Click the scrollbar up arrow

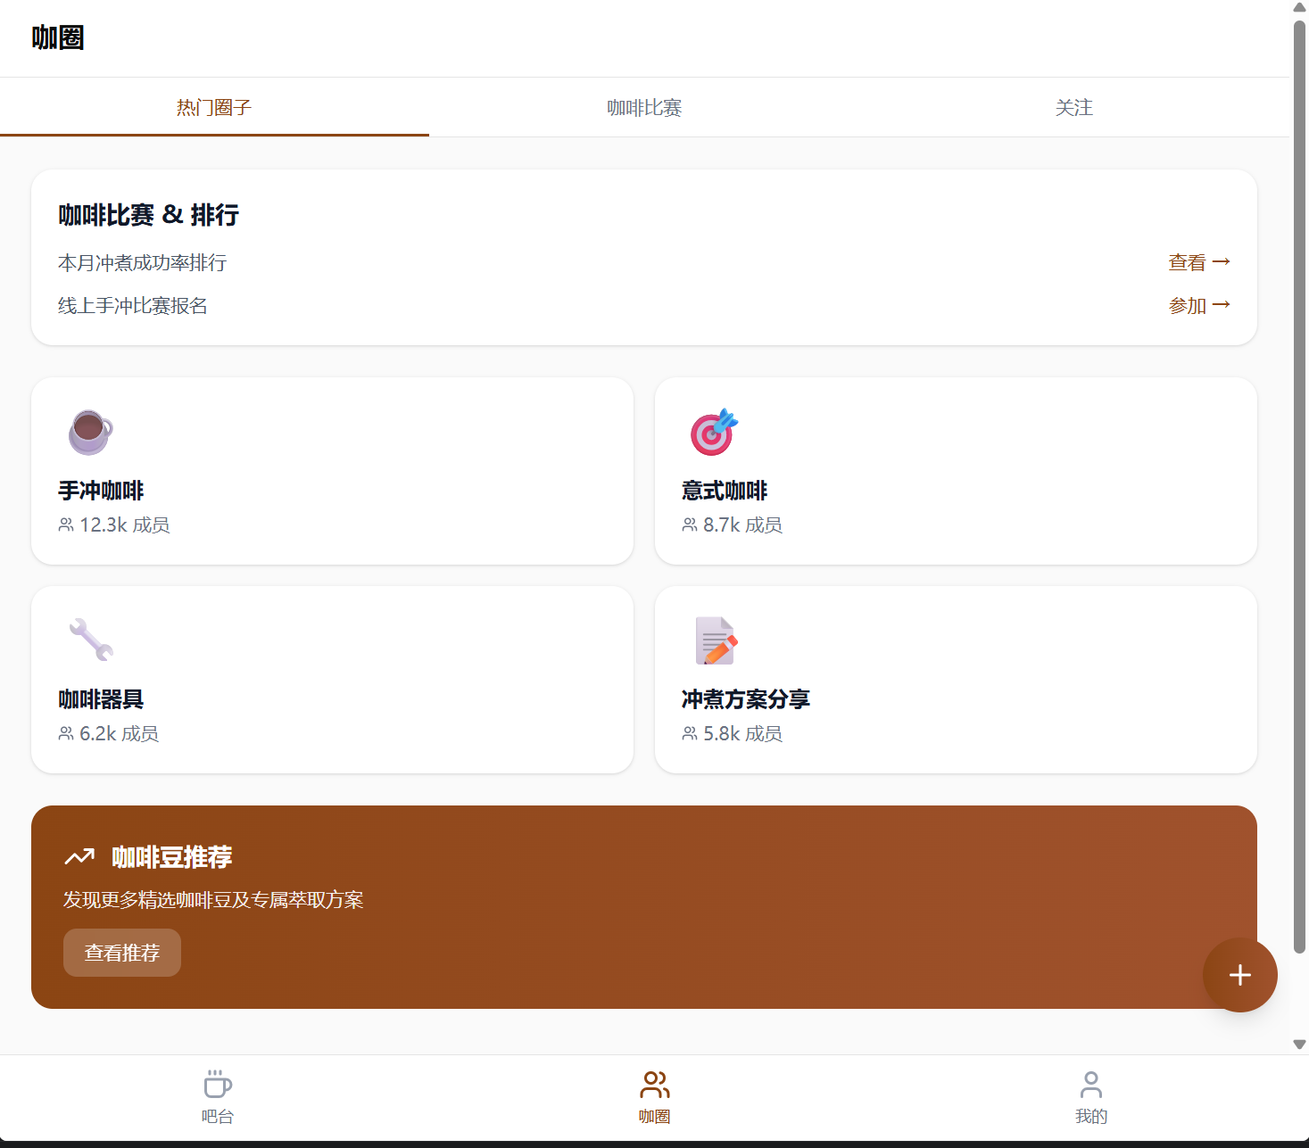pos(1300,8)
